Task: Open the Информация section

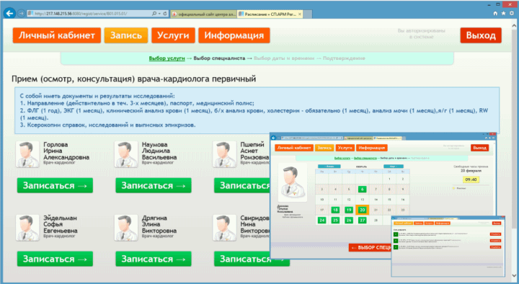Action: 234,35
